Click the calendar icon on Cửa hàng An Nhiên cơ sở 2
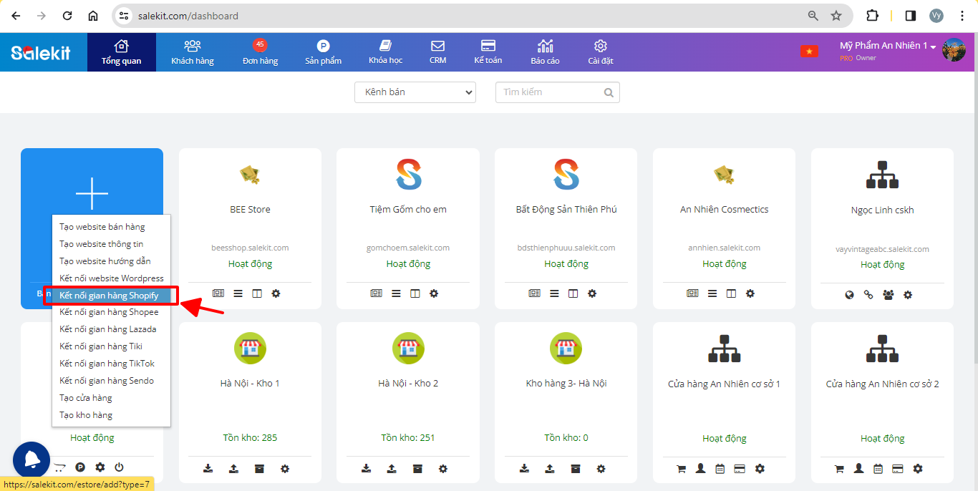Image resolution: width=978 pixels, height=491 pixels. pos(878,469)
